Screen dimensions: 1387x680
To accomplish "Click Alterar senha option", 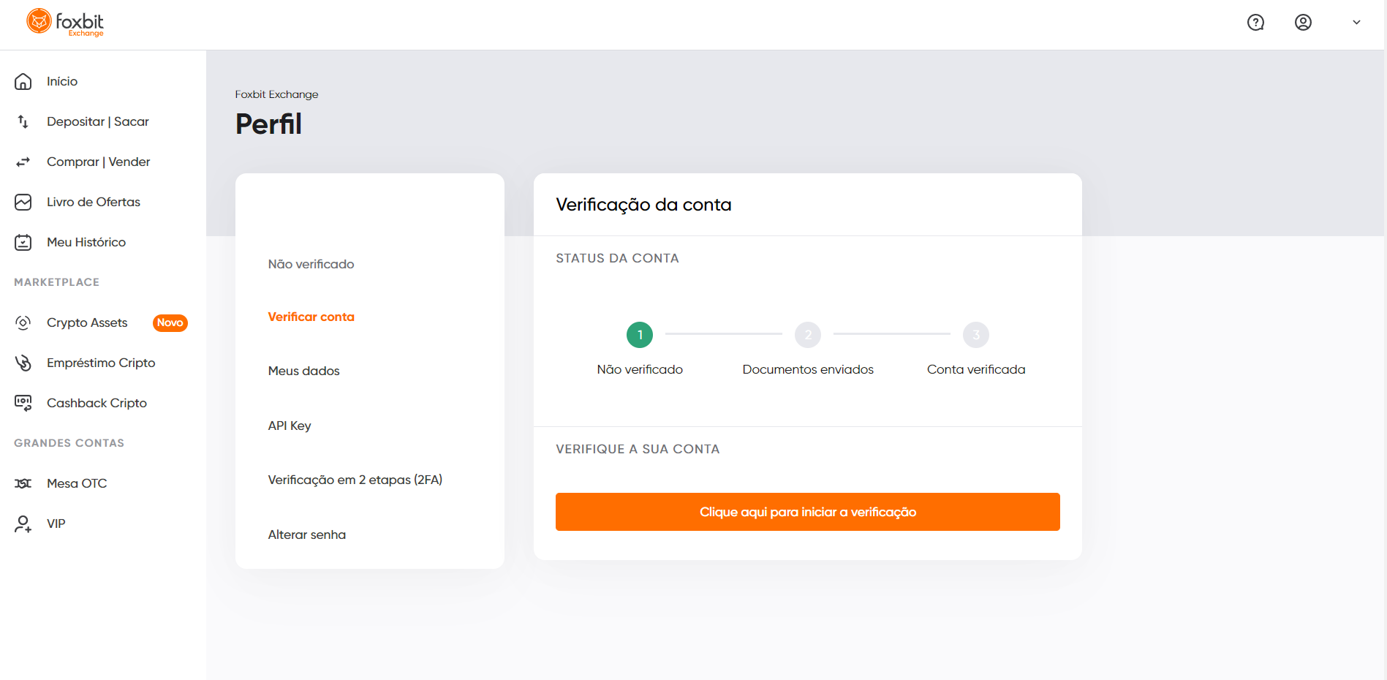I will pyautogui.click(x=307, y=534).
